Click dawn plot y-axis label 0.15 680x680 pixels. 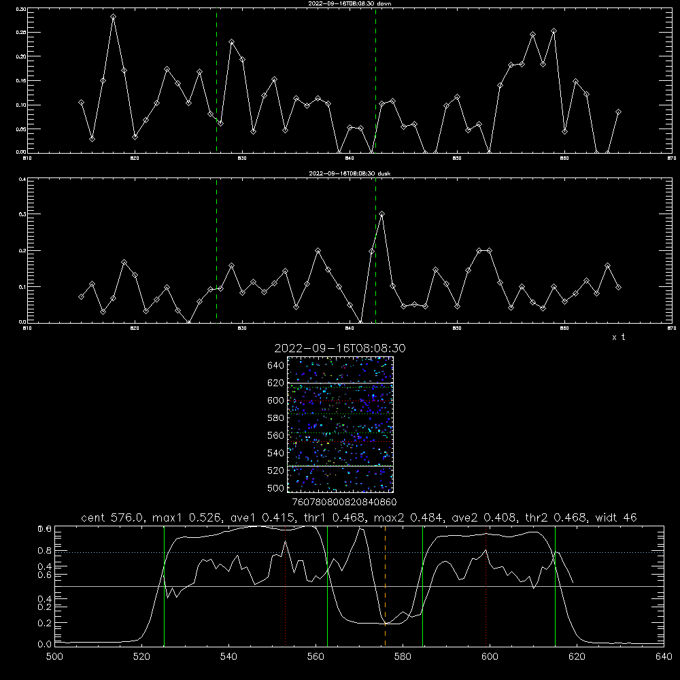[x=21, y=81]
